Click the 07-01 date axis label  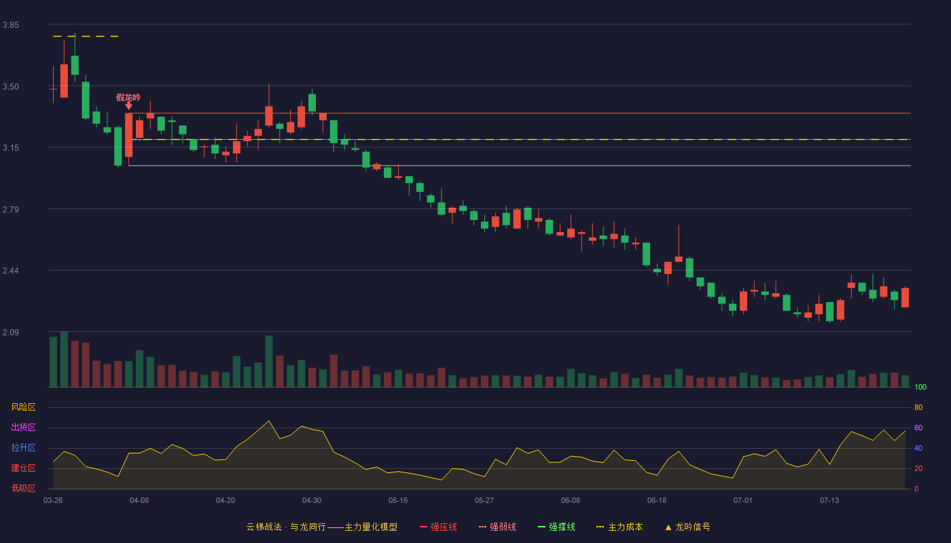pos(743,500)
